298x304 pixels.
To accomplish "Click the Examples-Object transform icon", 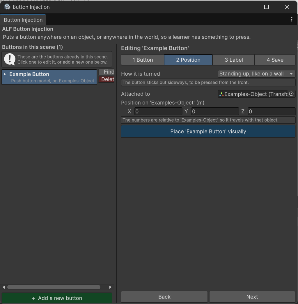I will 221,94.
